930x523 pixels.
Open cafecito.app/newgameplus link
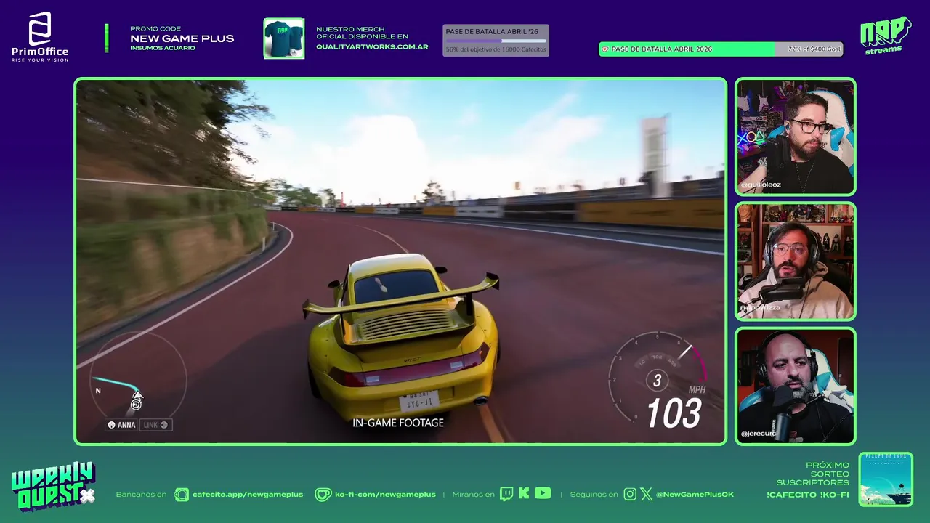pos(247,495)
